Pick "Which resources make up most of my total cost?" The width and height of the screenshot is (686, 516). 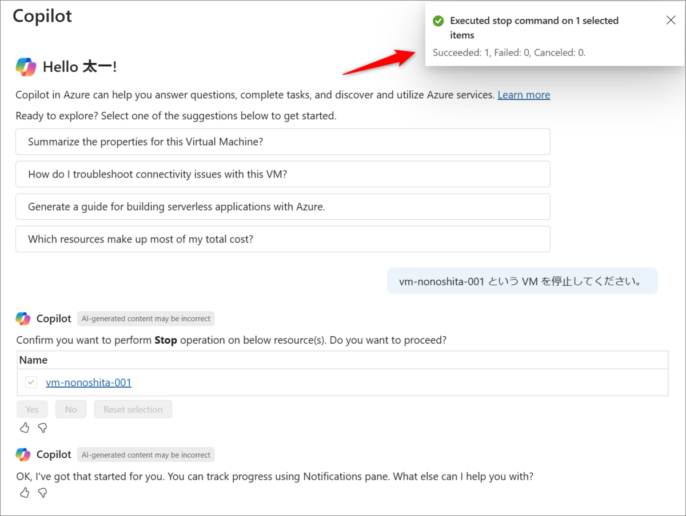[x=282, y=239]
